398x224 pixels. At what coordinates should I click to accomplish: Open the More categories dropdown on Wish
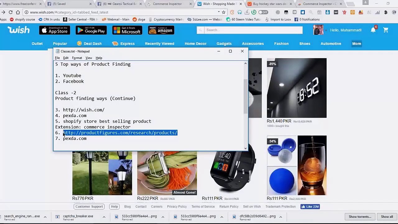(357, 44)
